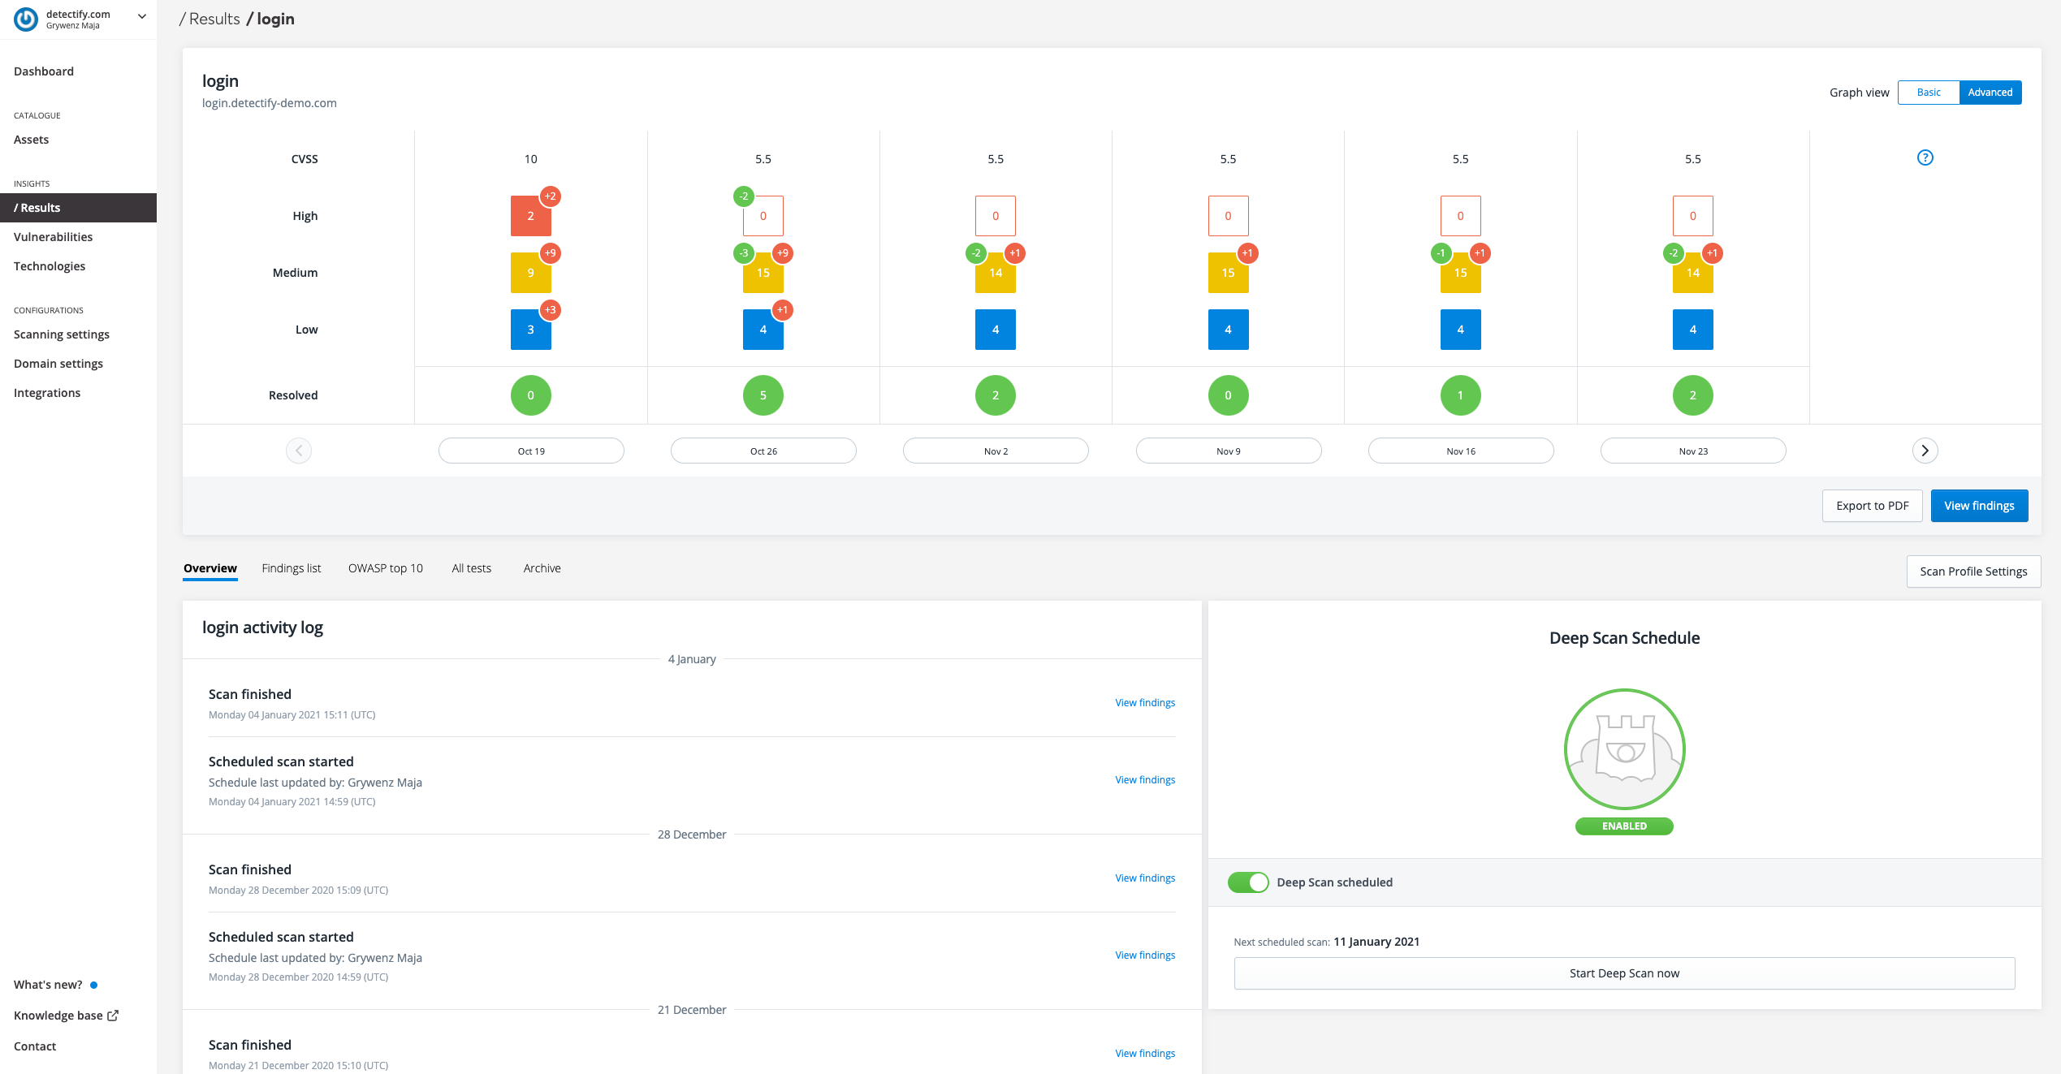Click the blue What's new notification dot
The height and width of the screenshot is (1074, 2061).
94,985
